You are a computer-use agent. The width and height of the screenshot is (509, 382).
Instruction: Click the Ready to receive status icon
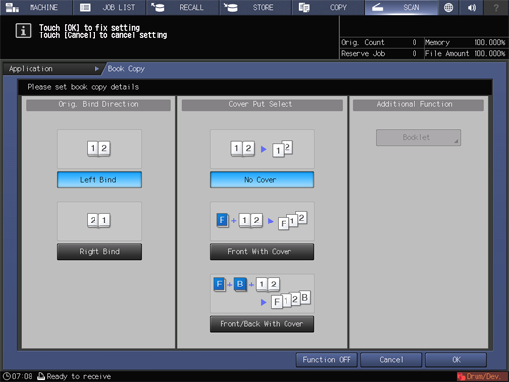click(x=41, y=376)
